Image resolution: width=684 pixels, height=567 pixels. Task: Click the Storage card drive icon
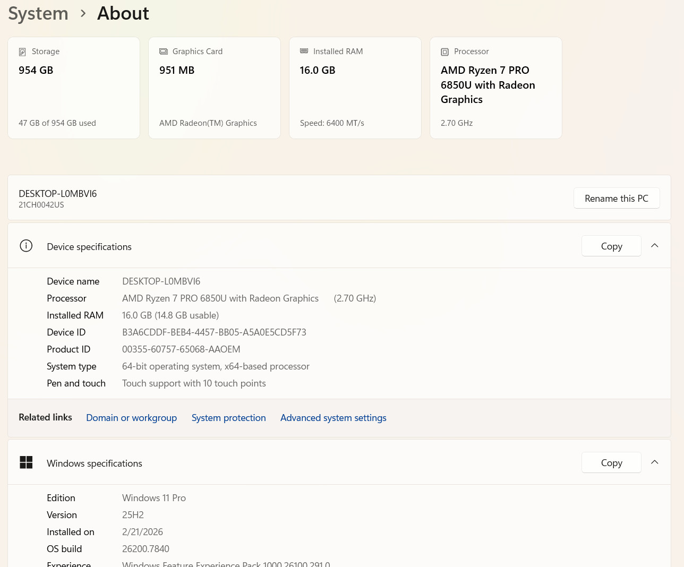coord(22,52)
